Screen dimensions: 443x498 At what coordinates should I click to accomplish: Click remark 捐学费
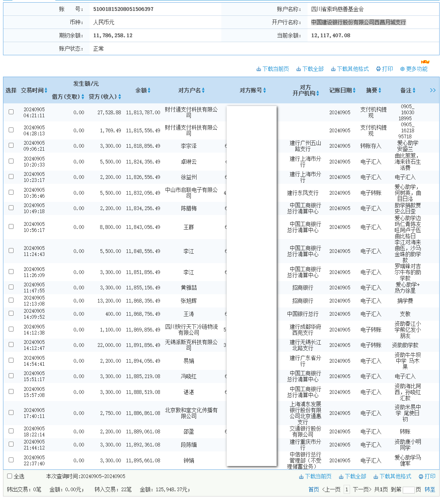pos(405,301)
